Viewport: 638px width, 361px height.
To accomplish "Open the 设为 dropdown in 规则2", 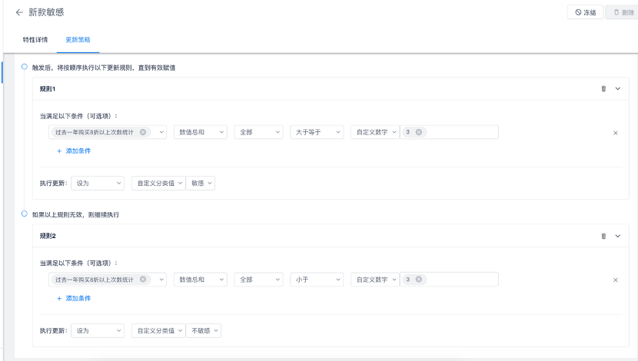I will tap(98, 330).
